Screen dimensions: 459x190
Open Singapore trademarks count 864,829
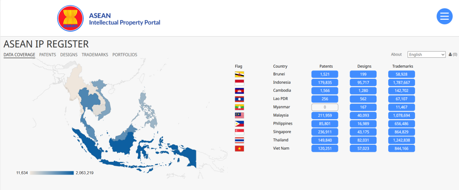pyautogui.click(x=402, y=132)
